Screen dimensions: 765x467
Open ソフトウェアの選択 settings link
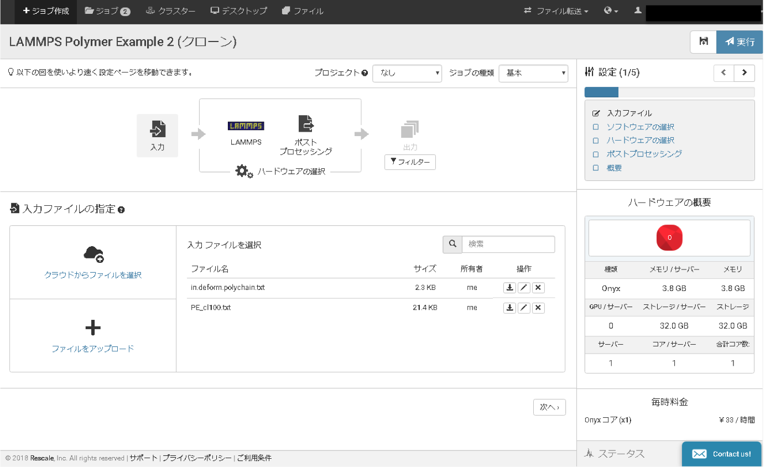641,127
